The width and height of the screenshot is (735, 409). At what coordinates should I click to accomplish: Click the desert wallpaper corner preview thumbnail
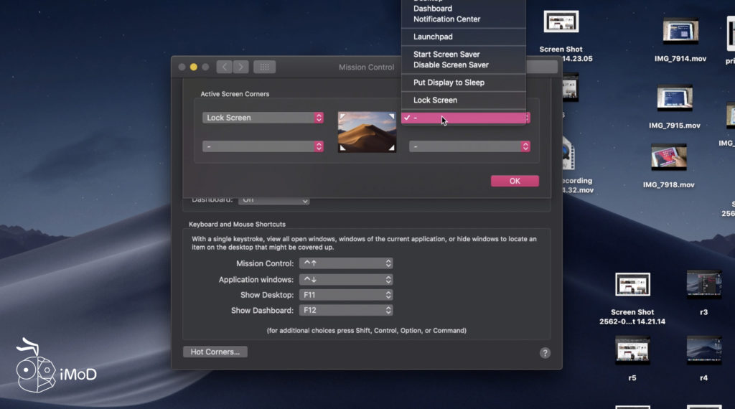coord(367,132)
